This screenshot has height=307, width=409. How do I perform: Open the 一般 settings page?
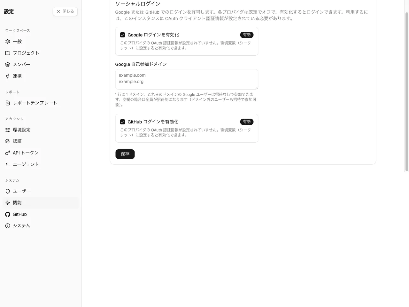tap(41, 42)
